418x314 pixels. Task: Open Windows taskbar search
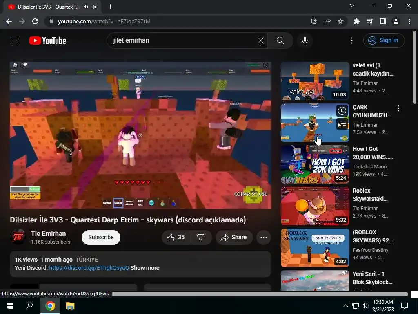pyautogui.click(x=29, y=306)
